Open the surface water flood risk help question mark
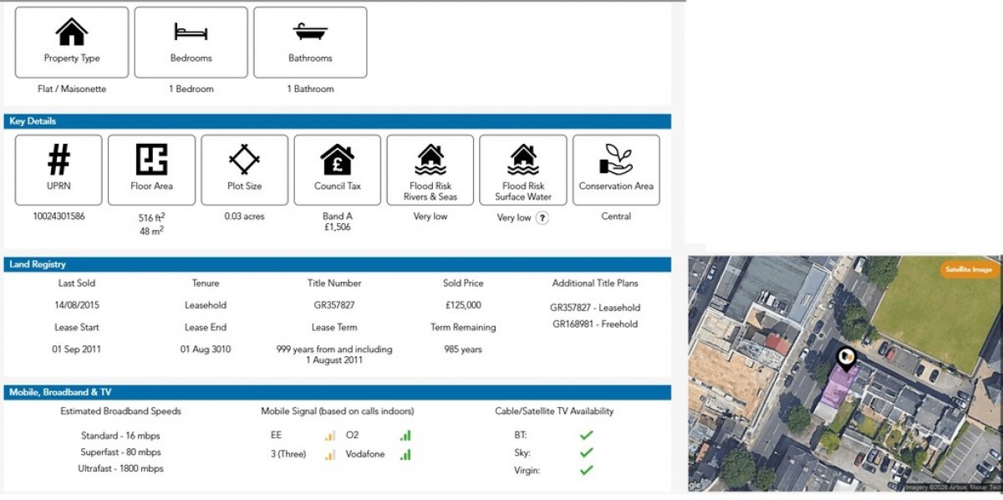 pyautogui.click(x=542, y=218)
